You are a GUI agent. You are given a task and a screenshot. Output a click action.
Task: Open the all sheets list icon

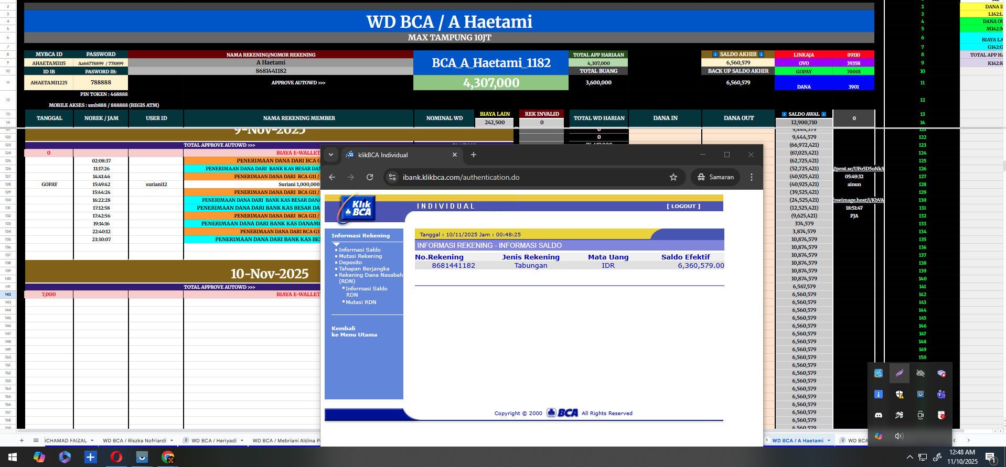tap(36, 440)
